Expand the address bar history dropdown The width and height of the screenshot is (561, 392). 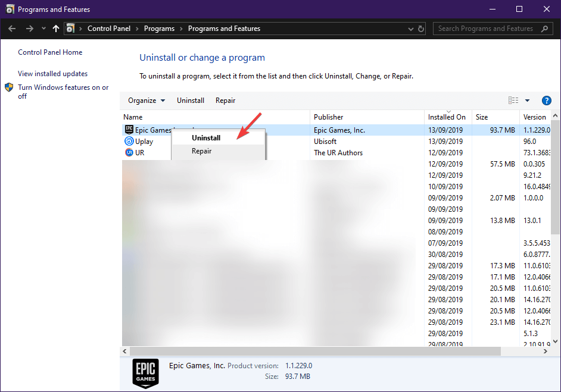411,29
